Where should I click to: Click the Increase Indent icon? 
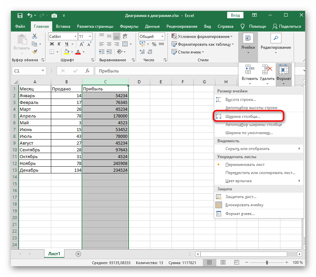pyautogui.click(x=109, y=52)
